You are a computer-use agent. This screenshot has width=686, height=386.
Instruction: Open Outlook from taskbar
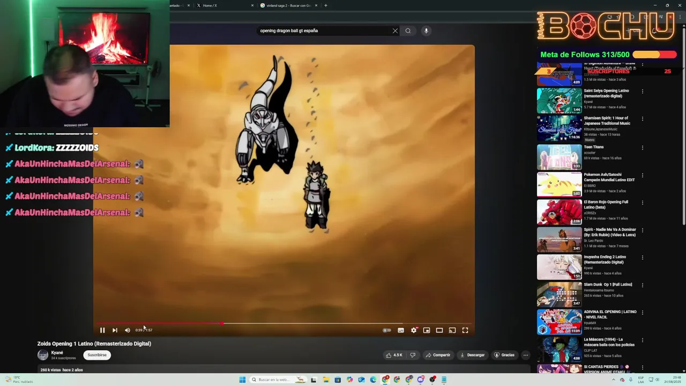361,380
